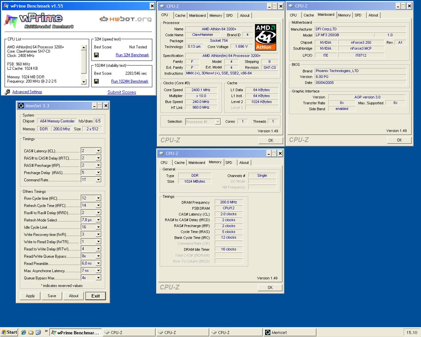Click the Submit Scores link
Image resolution: width=421 pixels, height=337 pixels.
[122, 92]
